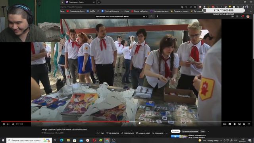This screenshot has width=254, height=143.
Task: Open the player settings gear
Action: pos(235,124)
